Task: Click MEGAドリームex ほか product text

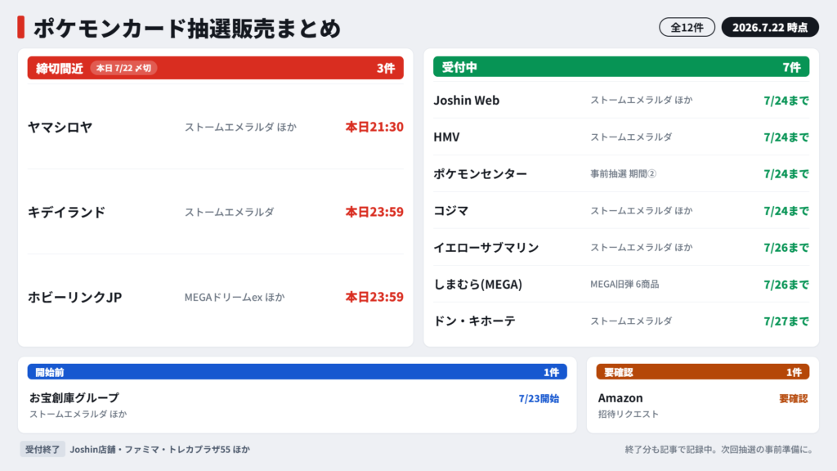Action: (235, 297)
